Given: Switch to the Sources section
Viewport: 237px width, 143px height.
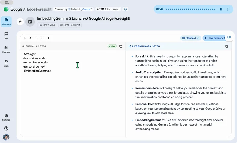Looking at the screenshot, I should (x=6, y=49).
